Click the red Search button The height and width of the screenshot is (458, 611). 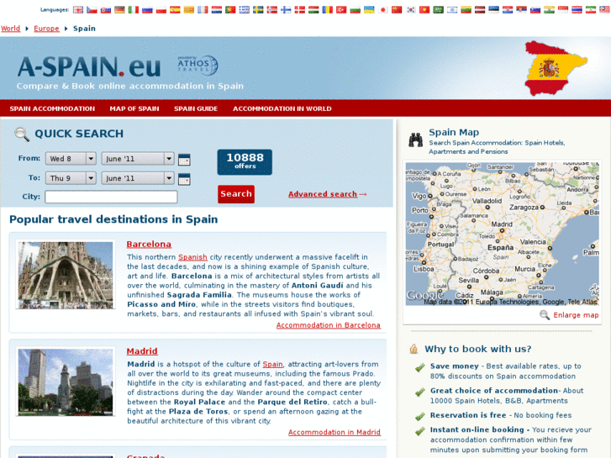coord(236,194)
